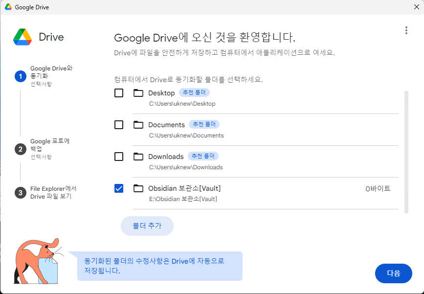424x294 pixels.
Task: Check the Downloads sync checkbox
Action: click(x=118, y=157)
